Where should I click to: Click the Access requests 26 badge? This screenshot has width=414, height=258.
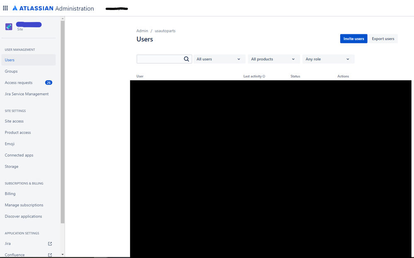click(x=48, y=83)
